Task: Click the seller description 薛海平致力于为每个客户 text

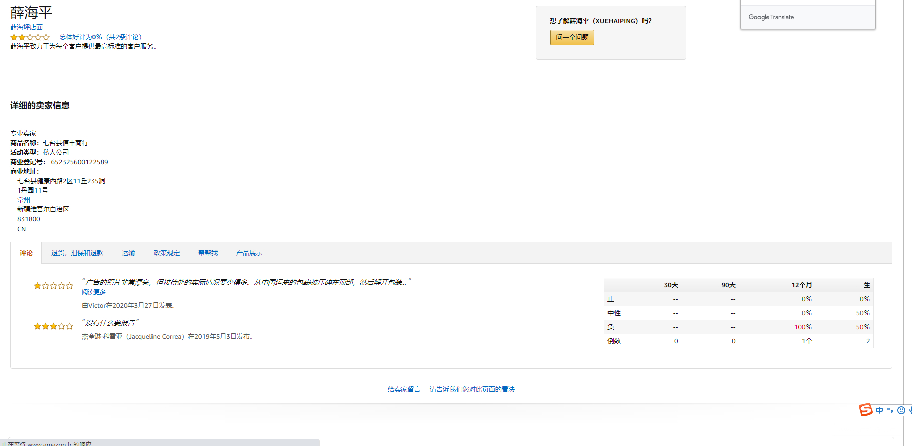Action: point(85,46)
